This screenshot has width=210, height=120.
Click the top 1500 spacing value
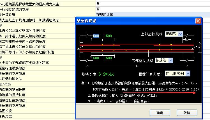[x=108, y=36]
